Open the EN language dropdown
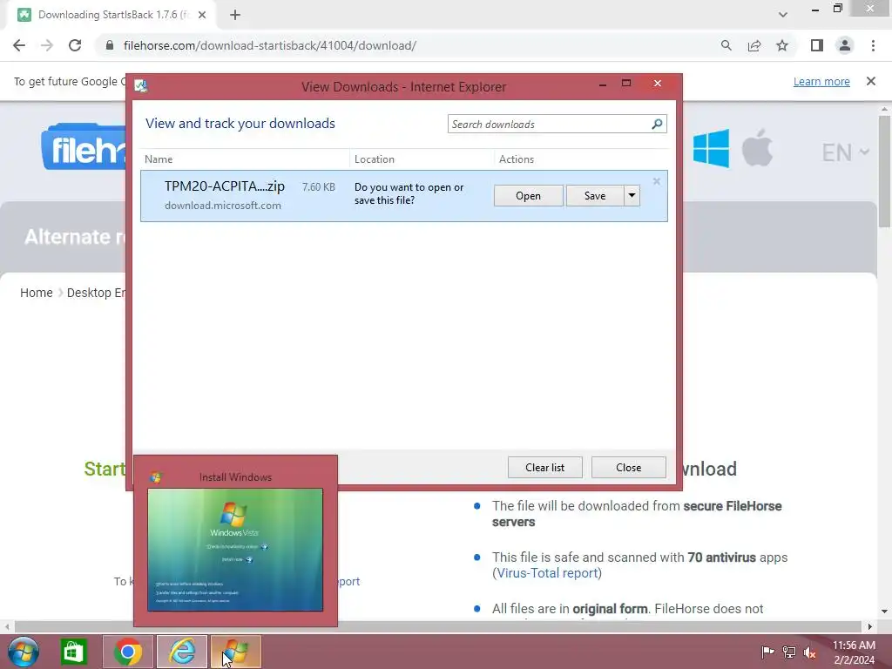892x669 pixels. point(845,152)
